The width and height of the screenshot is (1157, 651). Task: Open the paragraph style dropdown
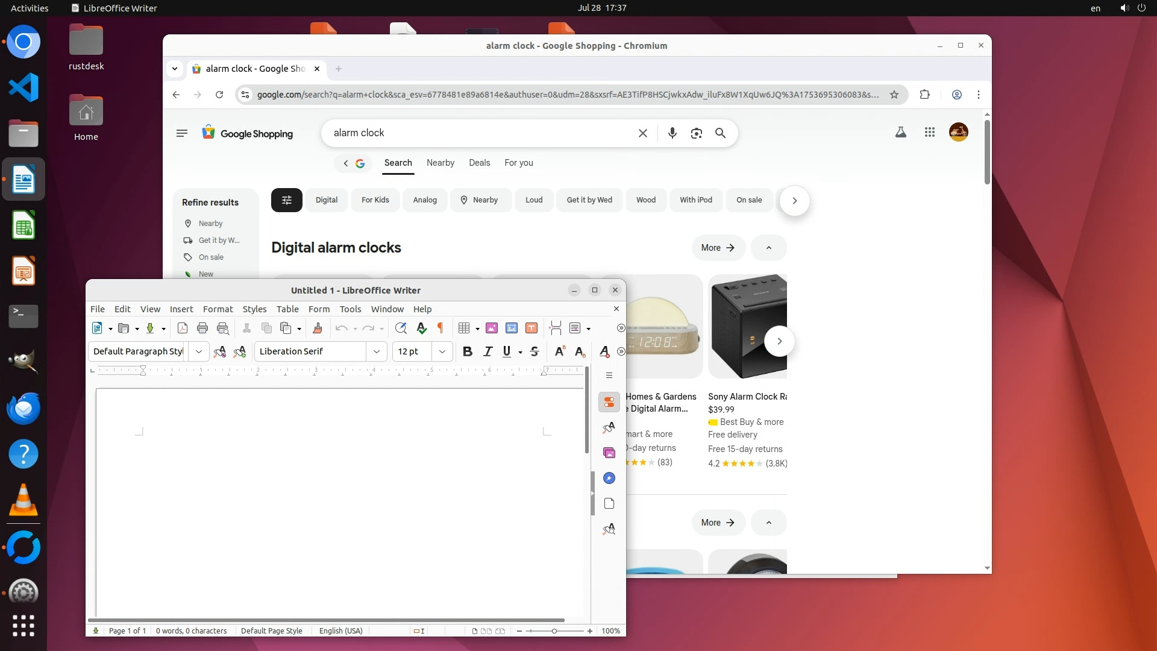point(198,351)
